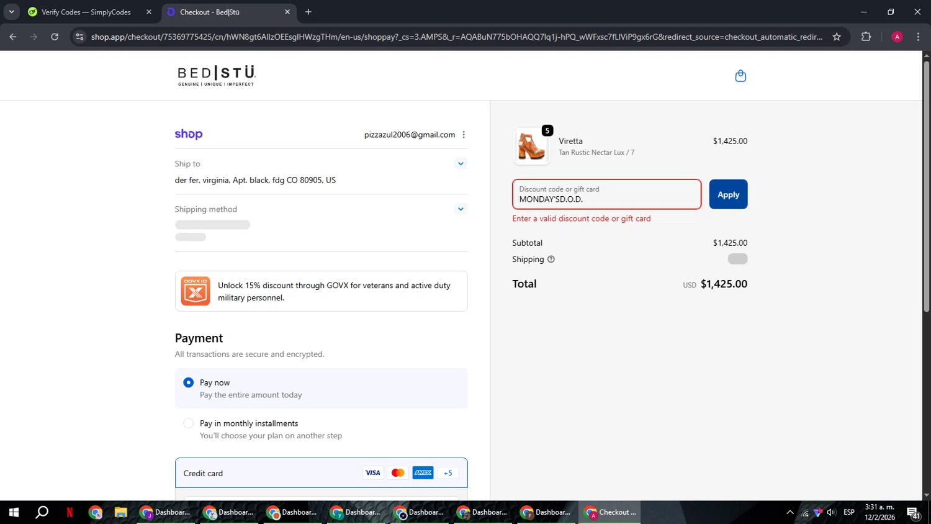Focus the discount code or gift card field

(607, 194)
